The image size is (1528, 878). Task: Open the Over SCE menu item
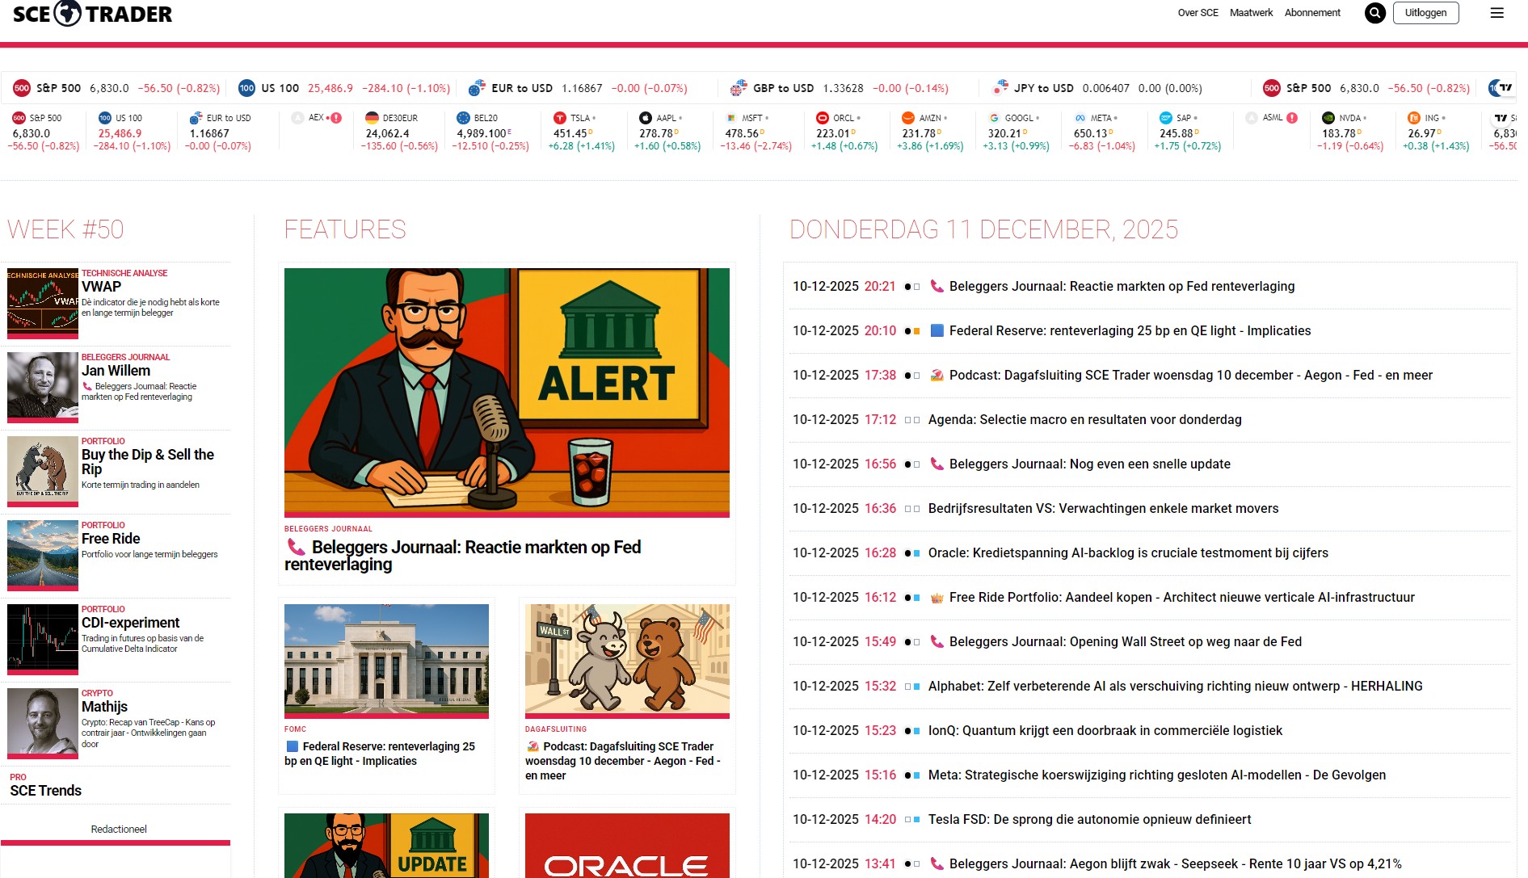click(1198, 13)
